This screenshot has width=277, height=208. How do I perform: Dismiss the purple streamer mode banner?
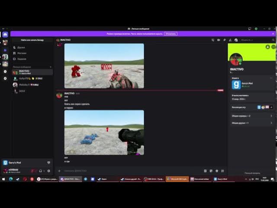point(273,34)
